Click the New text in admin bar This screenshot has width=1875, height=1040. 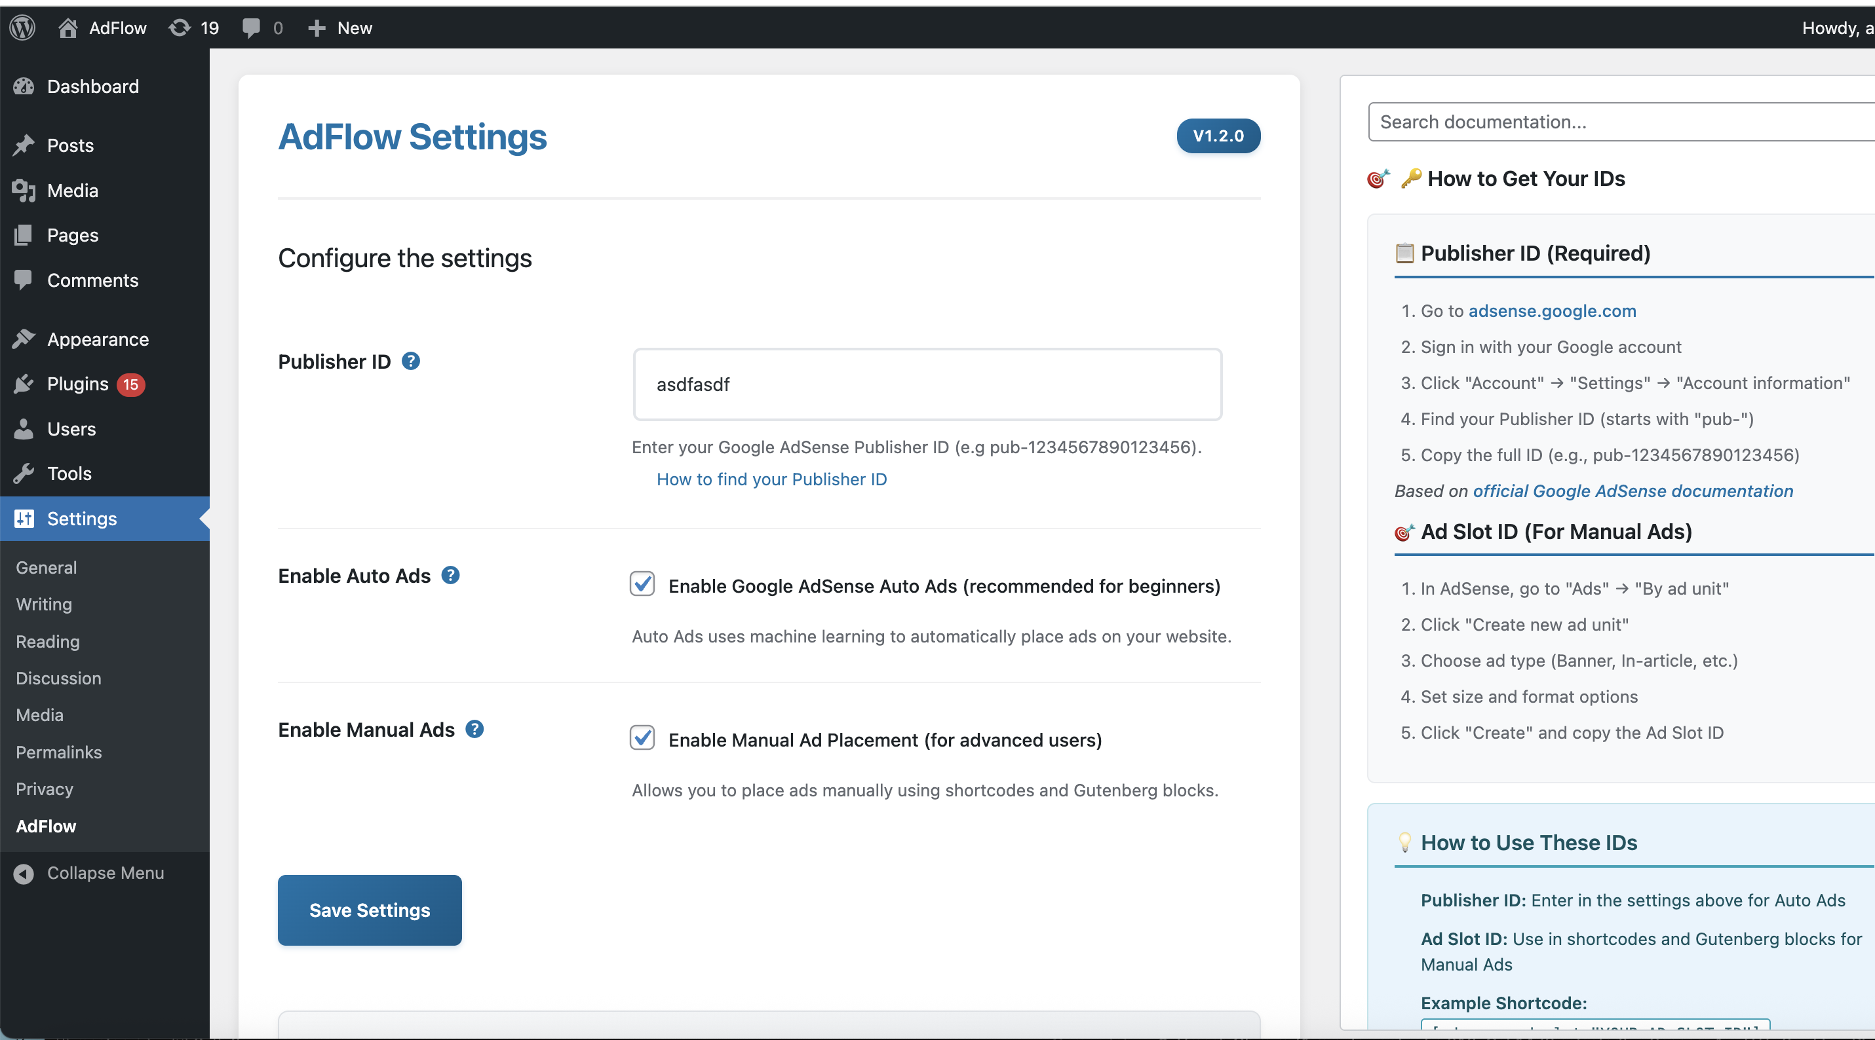(x=355, y=28)
